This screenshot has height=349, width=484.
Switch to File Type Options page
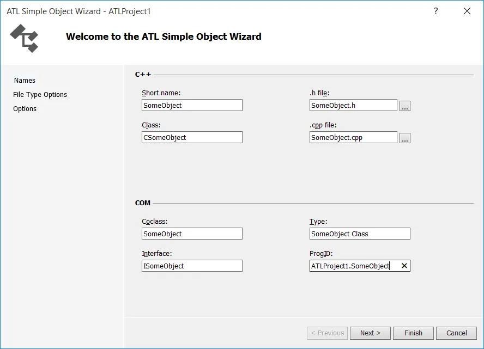coord(40,95)
